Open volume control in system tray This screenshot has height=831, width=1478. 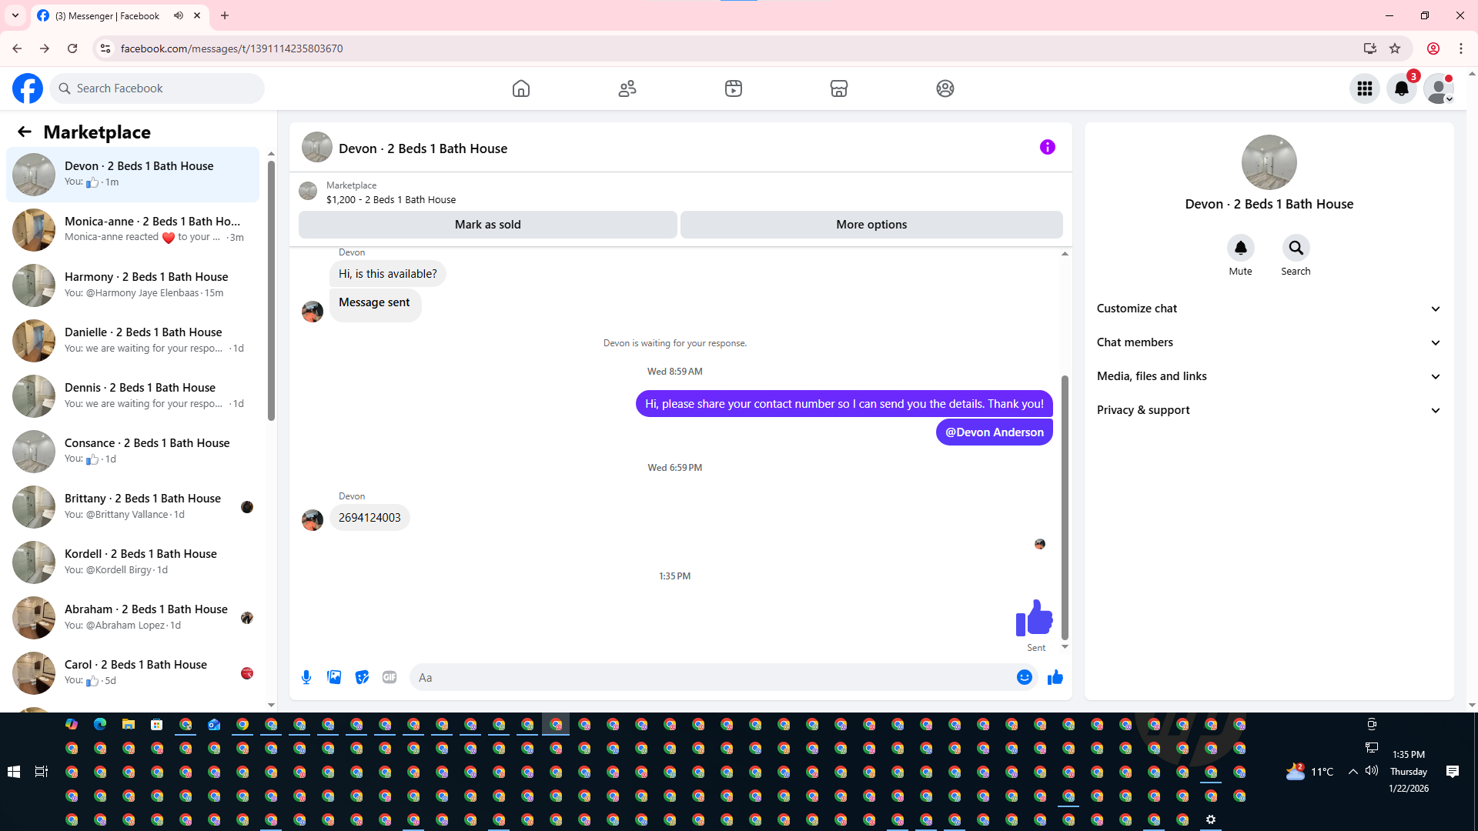(x=1372, y=771)
